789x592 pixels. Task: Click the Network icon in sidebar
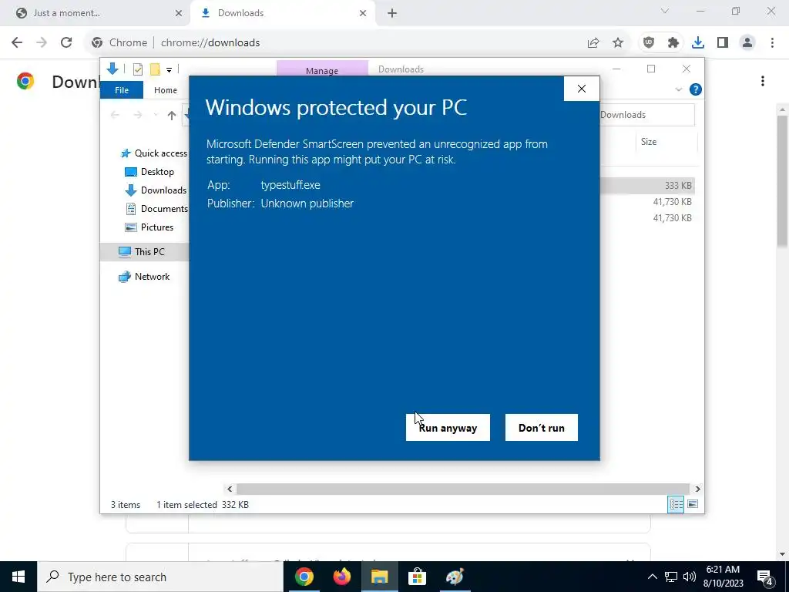click(x=124, y=277)
